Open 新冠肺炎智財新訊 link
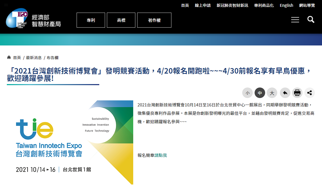The width and height of the screenshot is (322, 185). [x=232, y=5]
